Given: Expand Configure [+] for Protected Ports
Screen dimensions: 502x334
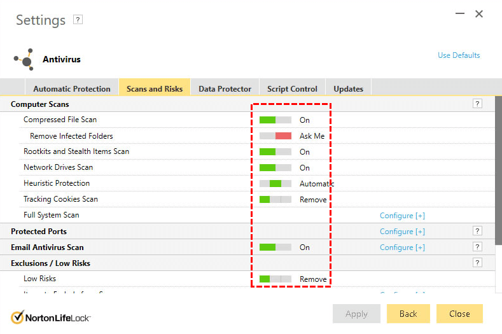Looking at the screenshot, I should click(402, 232).
